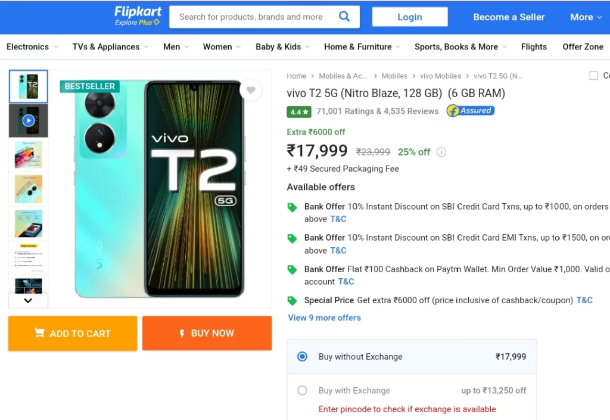Open the Offer Zone menu item
The image size is (610, 420).
click(583, 46)
